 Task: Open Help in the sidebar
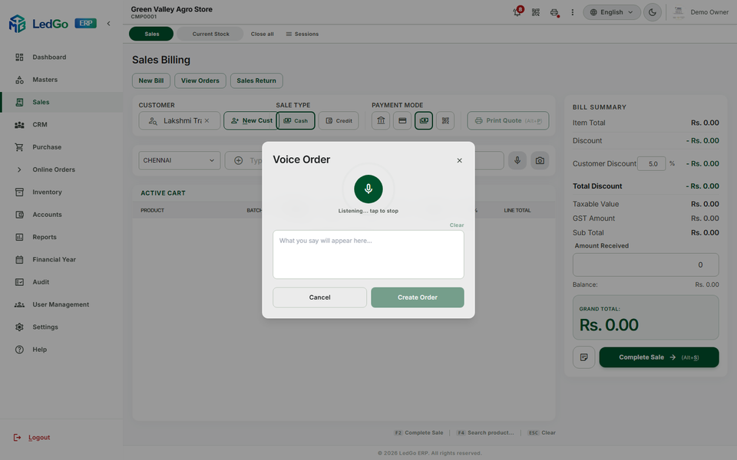coord(61,350)
